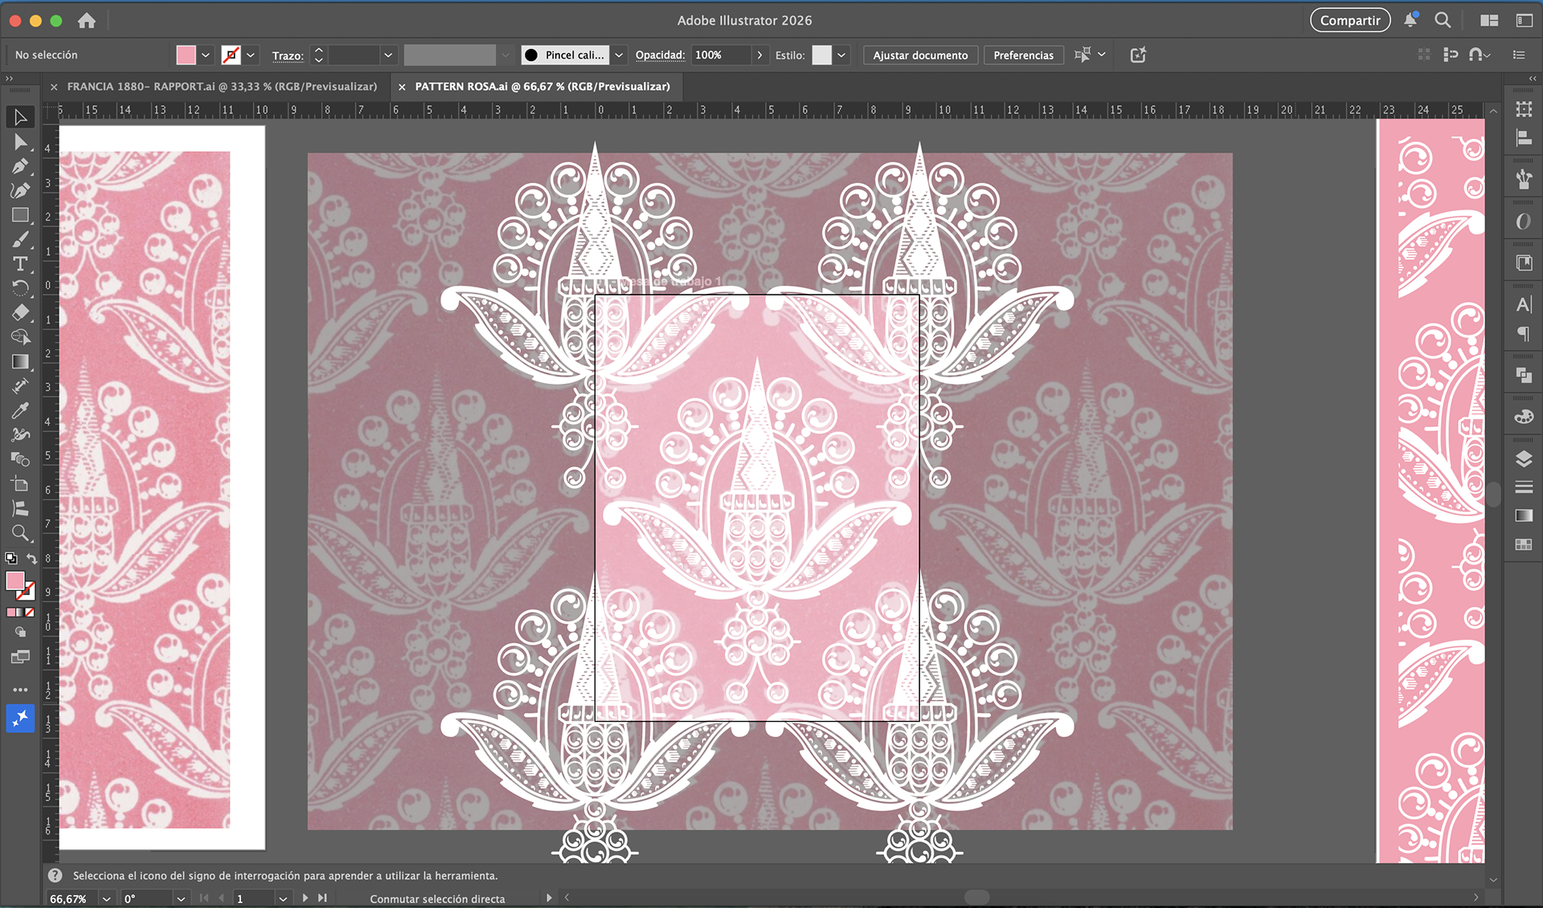Swap fill and stroke colors
This screenshot has height=908, width=1543.
(32, 559)
